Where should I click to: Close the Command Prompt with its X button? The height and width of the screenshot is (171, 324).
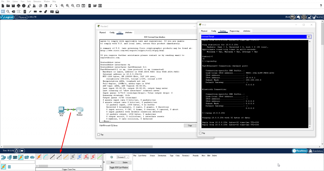click(x=309, y=37)
